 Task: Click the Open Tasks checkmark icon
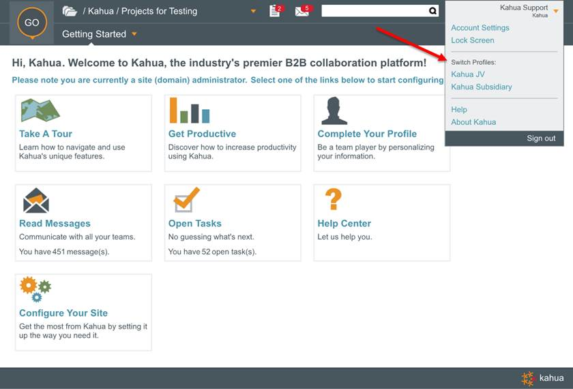pos(186,200)
